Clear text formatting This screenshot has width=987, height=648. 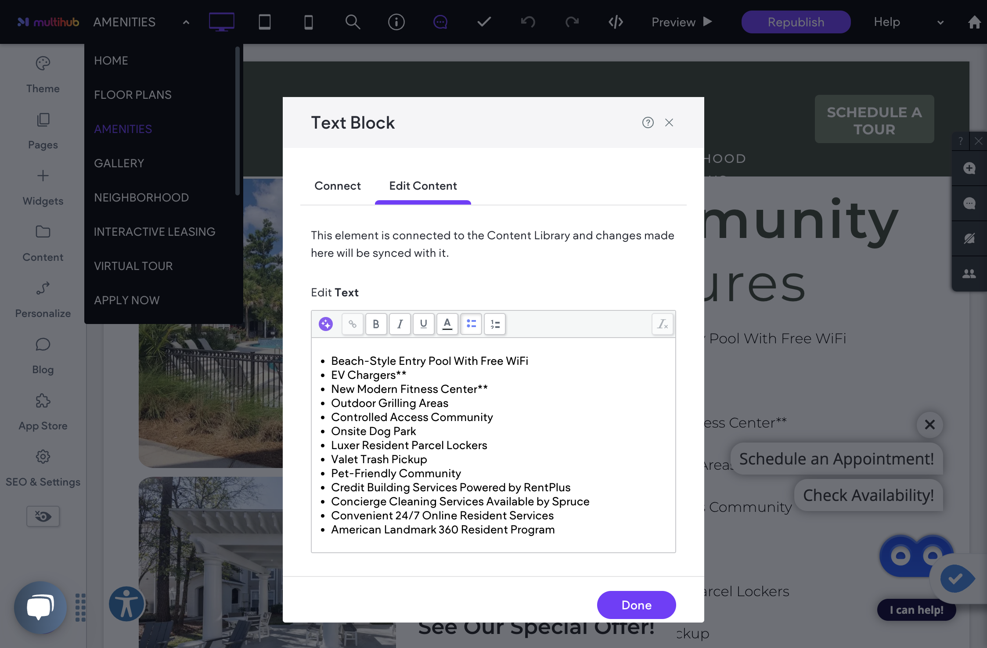coord(663,324)
